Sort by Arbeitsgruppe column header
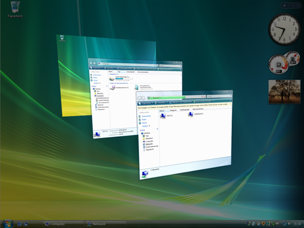Image resolution: width=304 pixels, height=228 pixels. click(x=185, y=109)
